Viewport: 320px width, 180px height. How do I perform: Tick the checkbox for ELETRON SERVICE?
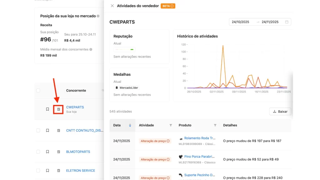(x=38, y=170)
